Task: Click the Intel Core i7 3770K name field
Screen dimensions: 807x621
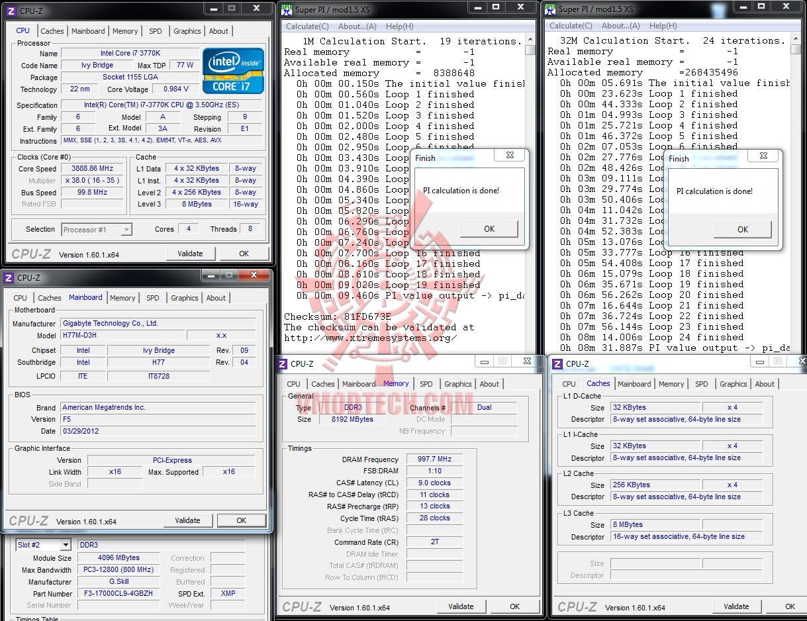Action: click(130, 54)
